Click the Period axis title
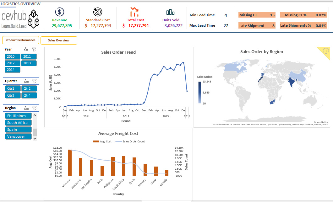 point(126,121)
